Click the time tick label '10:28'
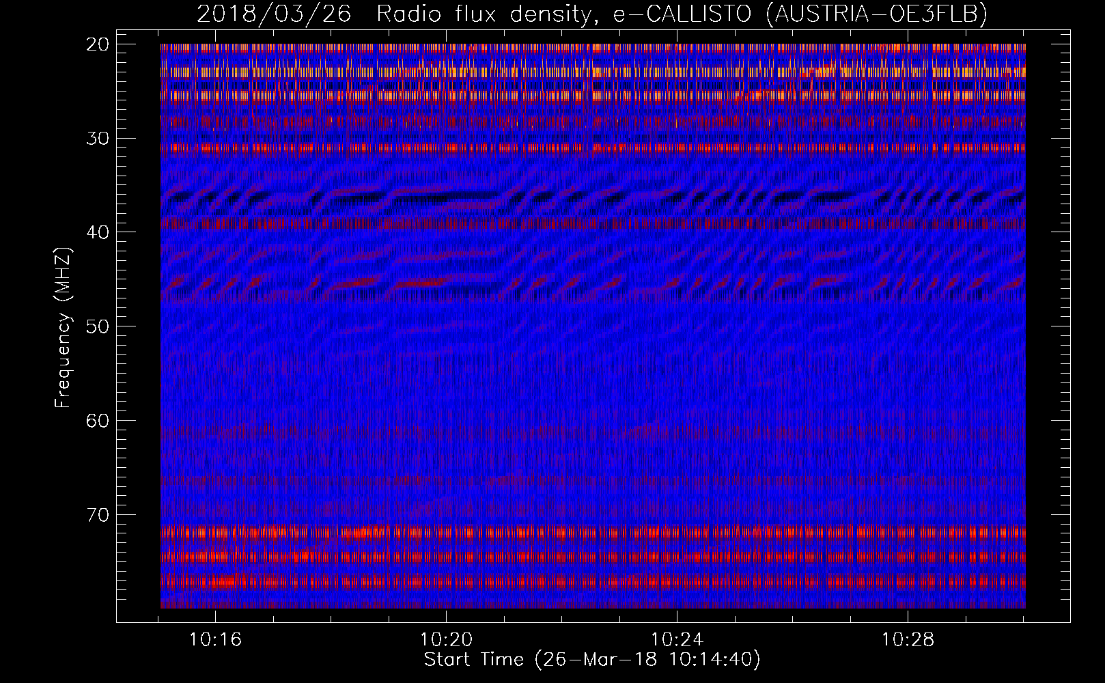 click(x=908, y=640)
